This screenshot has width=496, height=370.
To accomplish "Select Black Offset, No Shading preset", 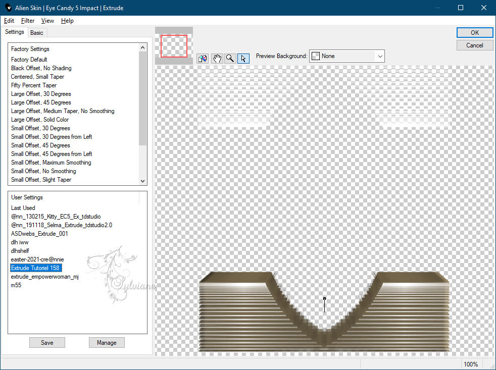I will point(41,68).
